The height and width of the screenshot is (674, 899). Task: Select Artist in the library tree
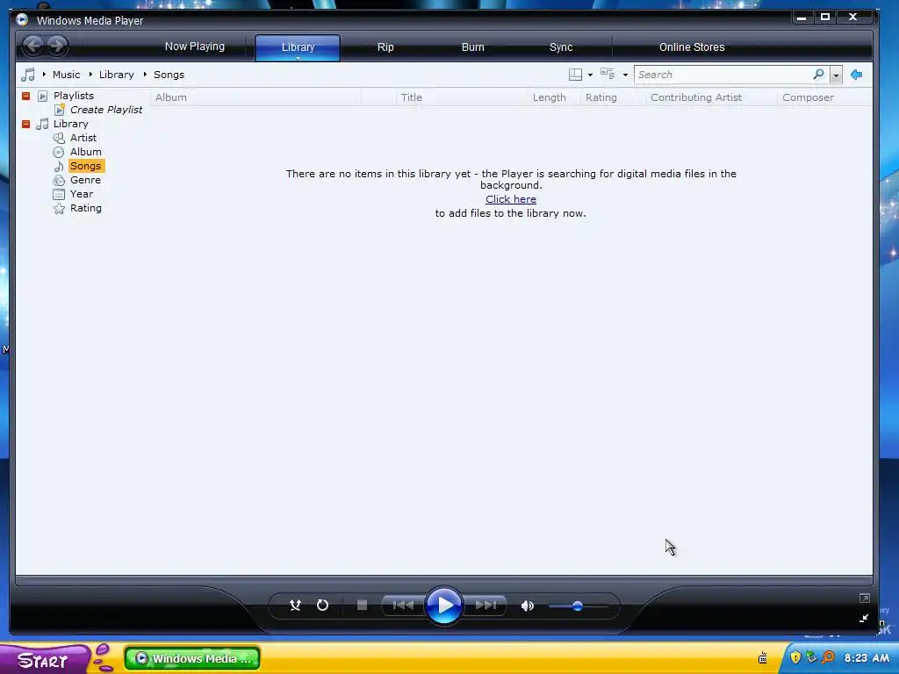[x=83, y=138]
